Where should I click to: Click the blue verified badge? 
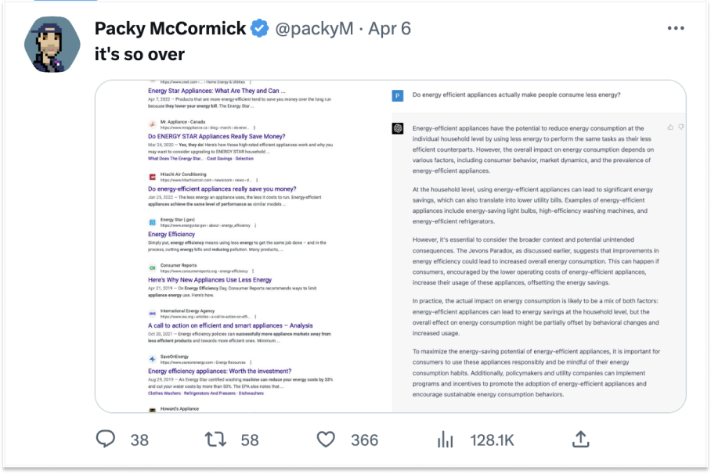[260, 29]
